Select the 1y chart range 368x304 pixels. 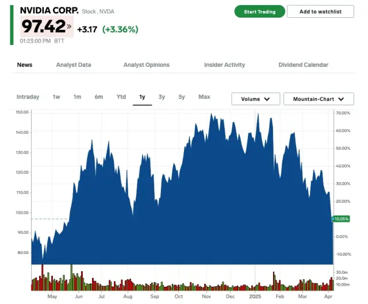(x=142, y=97)
